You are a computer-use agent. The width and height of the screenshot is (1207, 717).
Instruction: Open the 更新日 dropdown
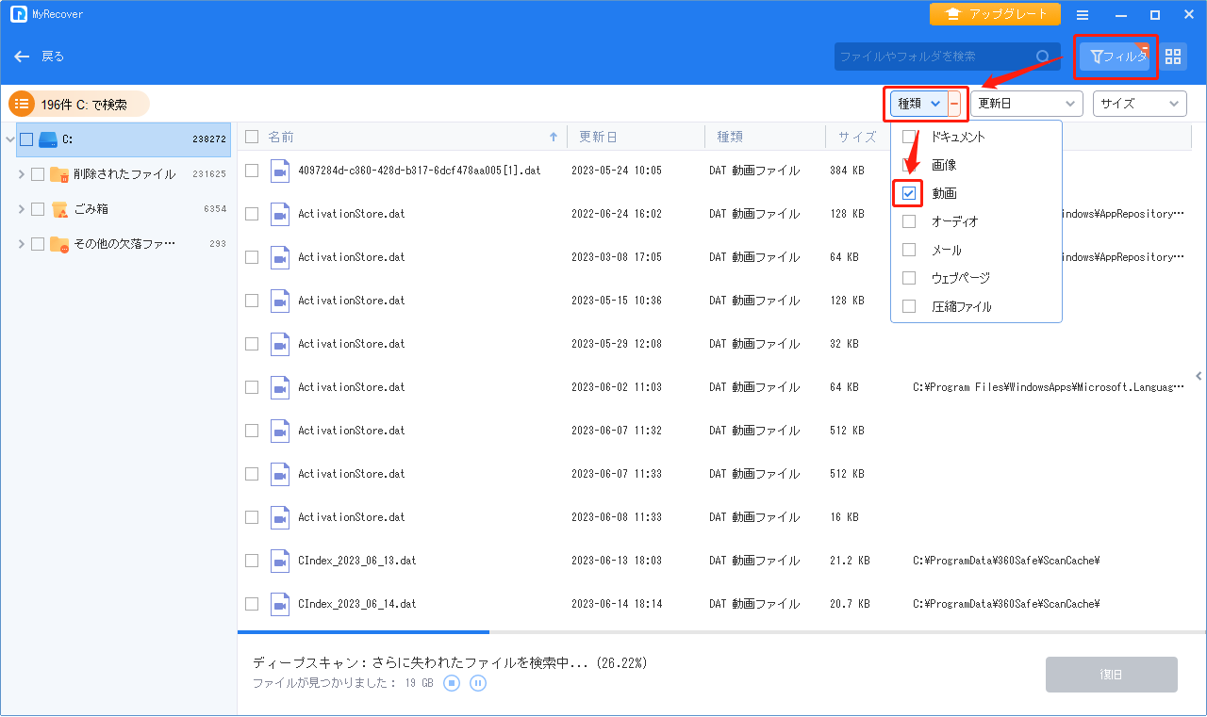[x=1026, y=104]
